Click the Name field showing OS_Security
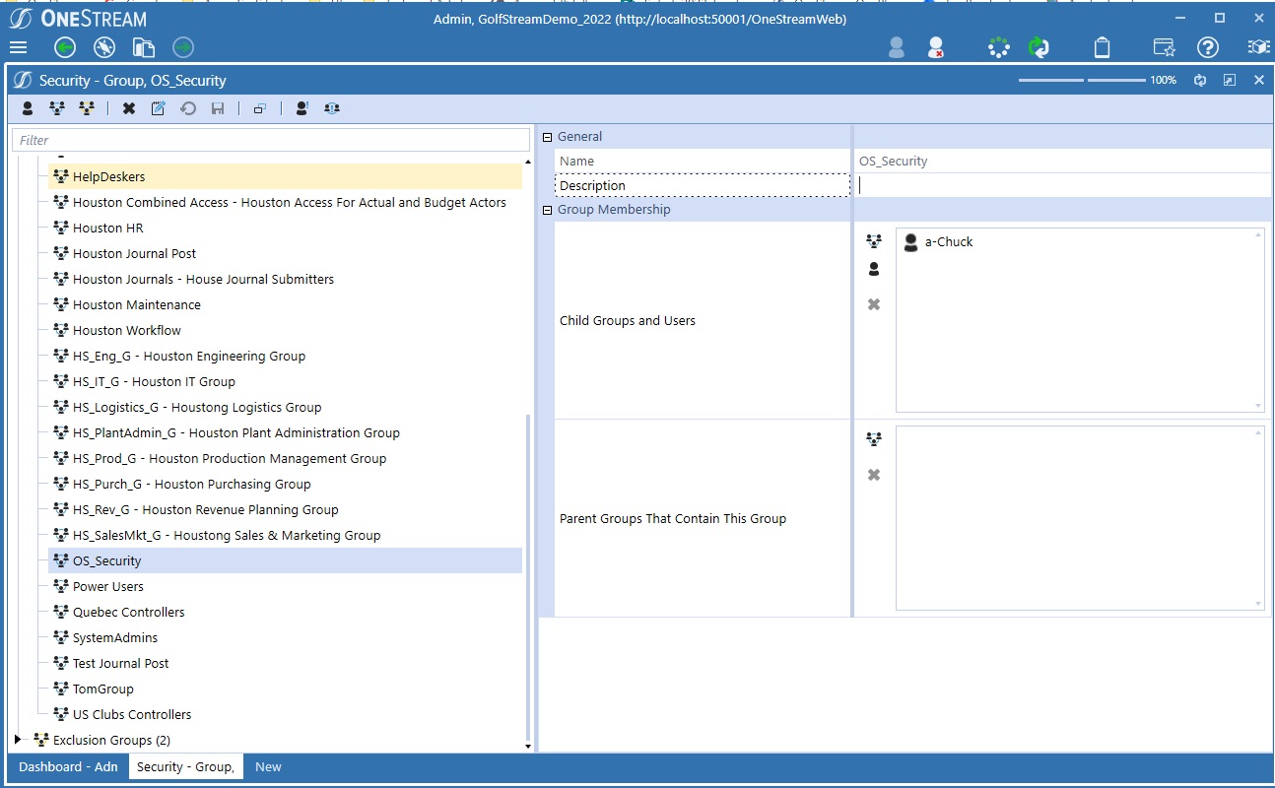 click(x=1062, y=161)
